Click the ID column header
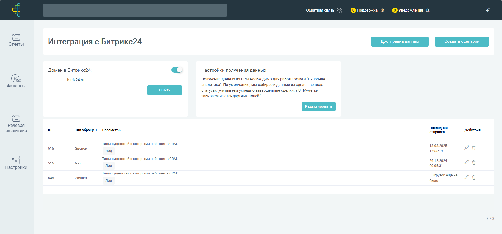The width and height of the screenshot is (502, 234). pyautogui.click(x=50, y=130)
